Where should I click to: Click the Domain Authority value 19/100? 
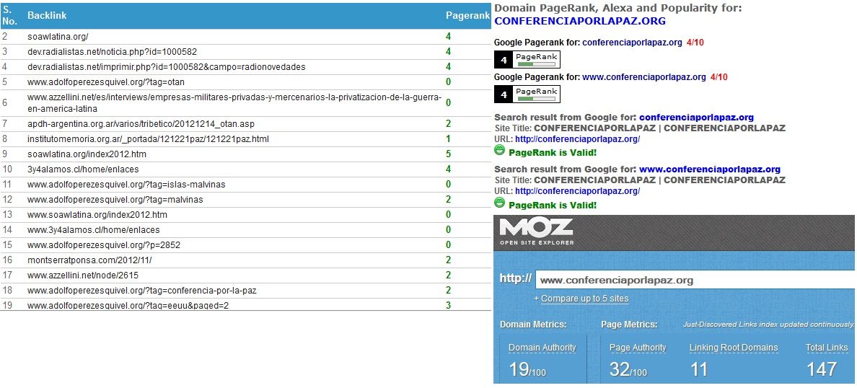[x=527, y=369]
